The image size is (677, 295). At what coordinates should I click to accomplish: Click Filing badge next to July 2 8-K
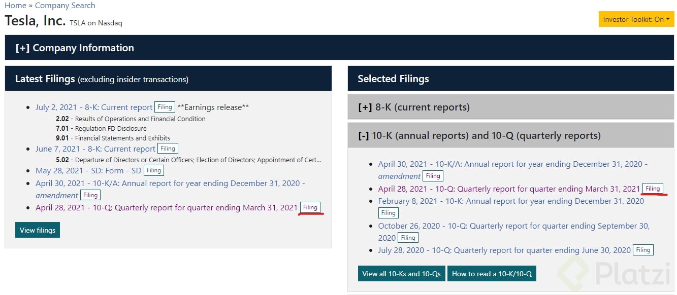(165, 107)
